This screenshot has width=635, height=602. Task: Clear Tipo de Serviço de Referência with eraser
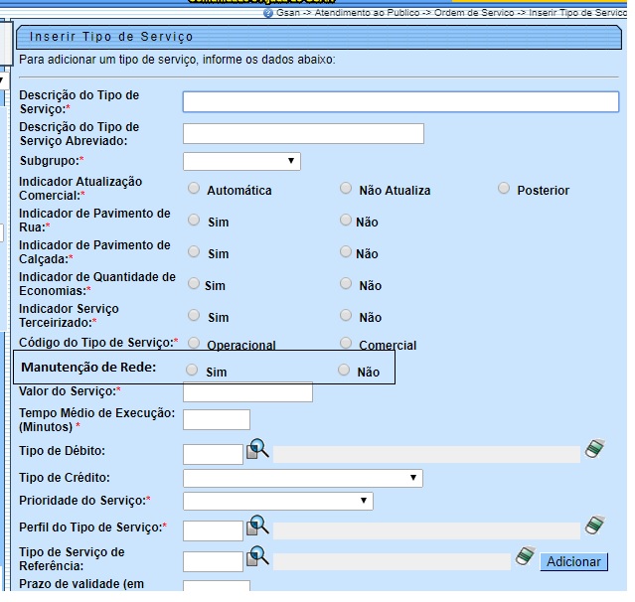coord(526,557)
